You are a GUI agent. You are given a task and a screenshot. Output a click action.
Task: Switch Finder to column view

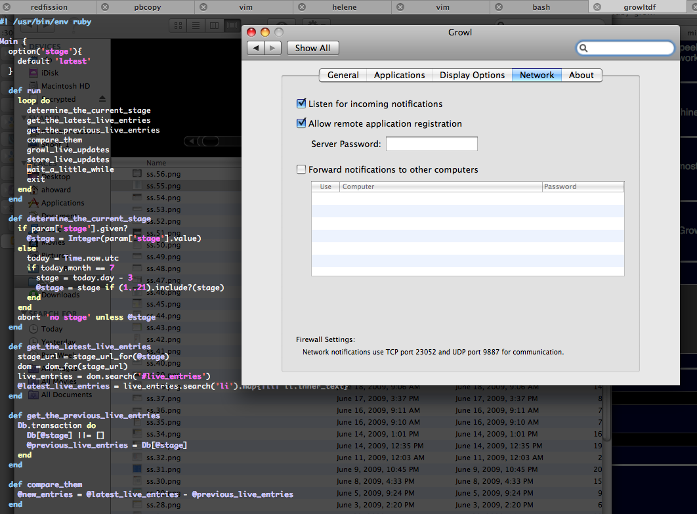pyautogui.click(x=214, y=26)
